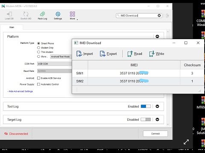Click the SIM1 checksum value 3
This screenshot has width=205, height=153.
tap(192, 73)
